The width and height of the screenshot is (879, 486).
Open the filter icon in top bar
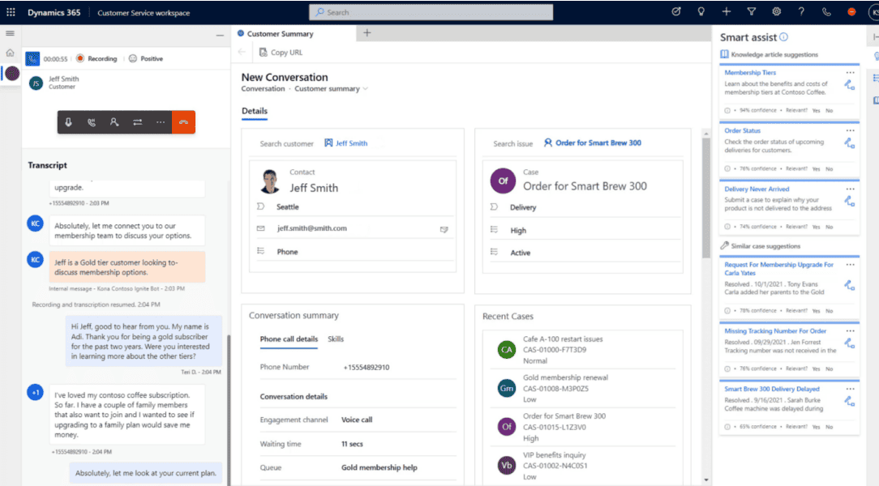click(751, 11)
